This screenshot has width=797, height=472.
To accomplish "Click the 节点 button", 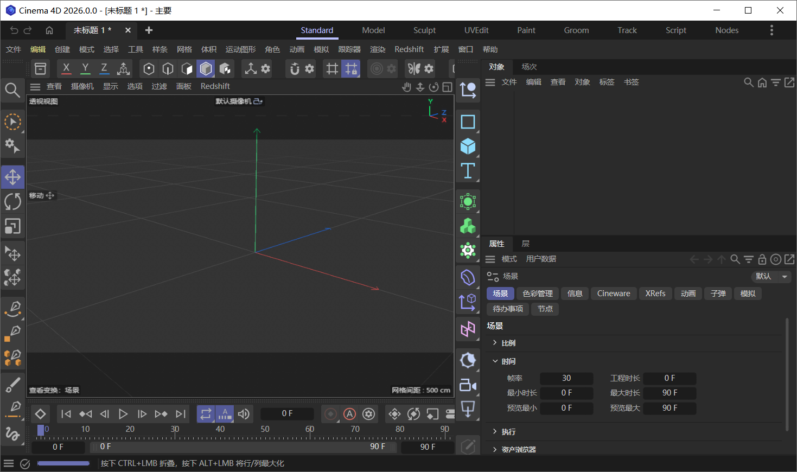I will coord(545,309).
